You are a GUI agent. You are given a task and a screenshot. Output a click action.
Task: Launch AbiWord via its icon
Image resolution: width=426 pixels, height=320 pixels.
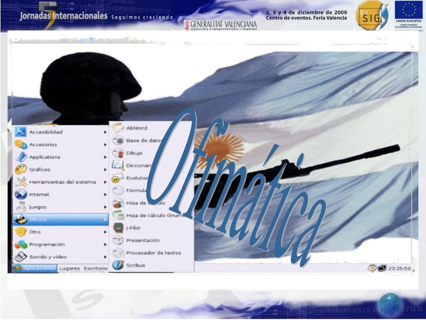[x=118, y=128]
